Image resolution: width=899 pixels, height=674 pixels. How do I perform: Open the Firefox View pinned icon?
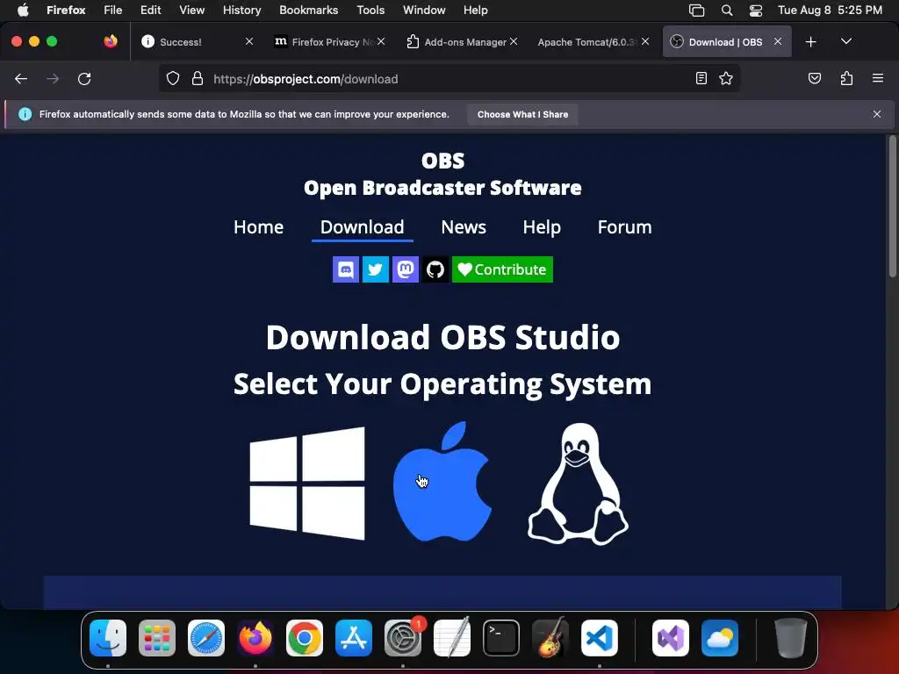coord(111,41)
